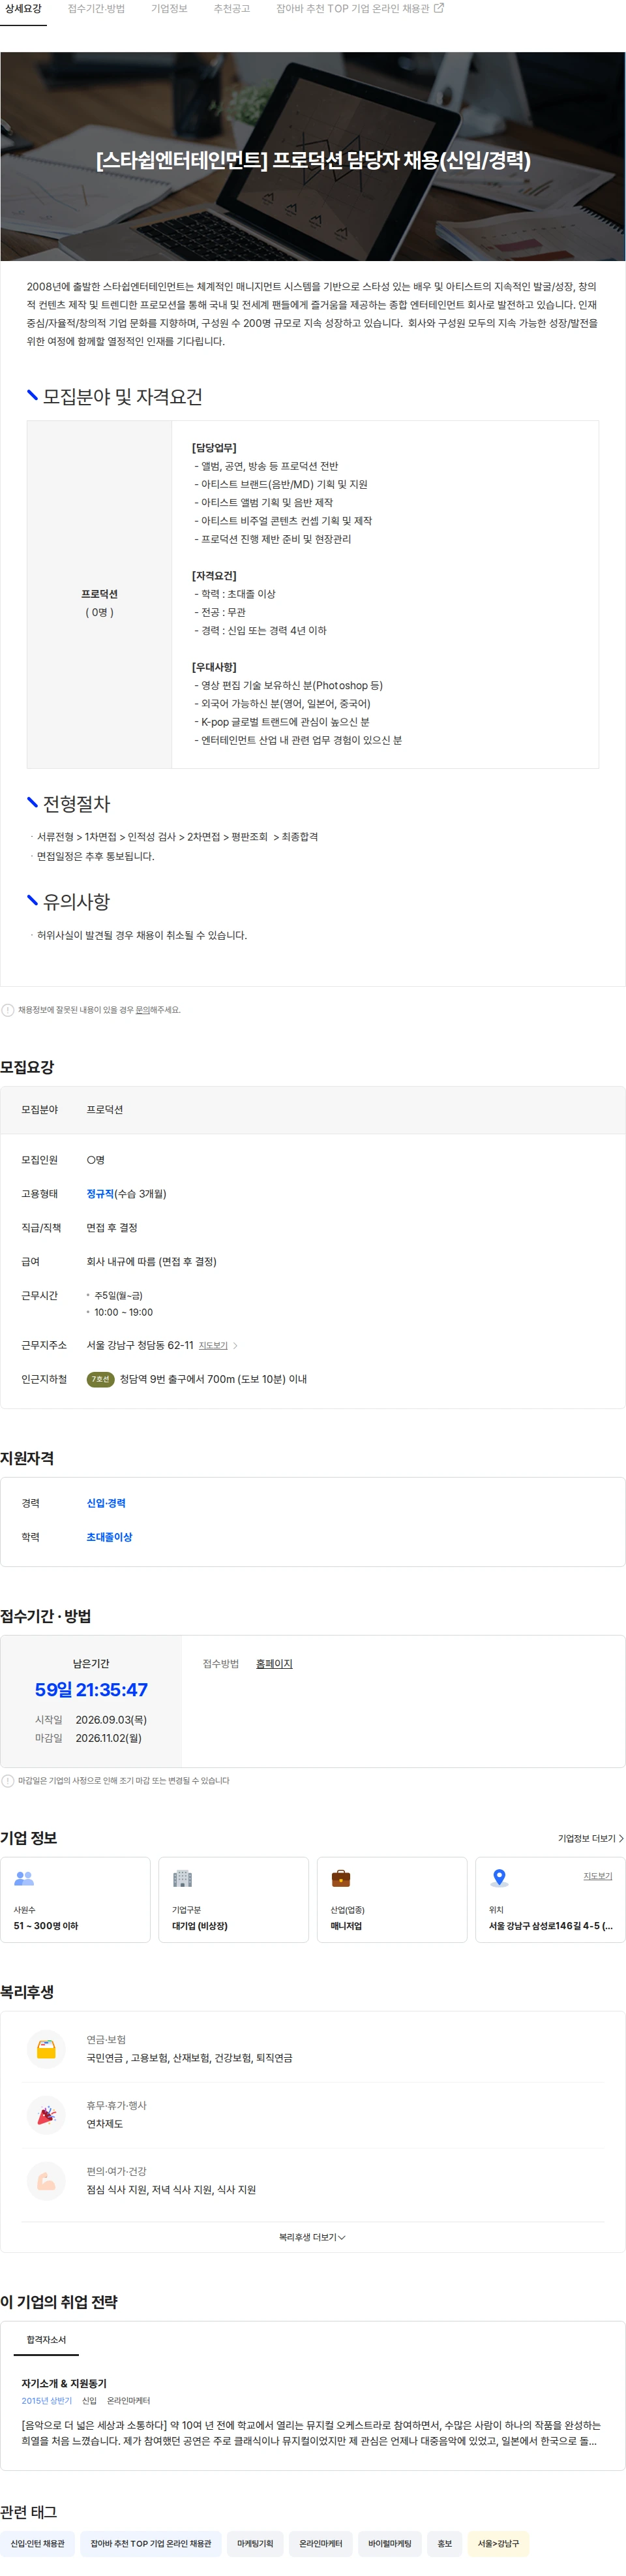
Task: Click the 2015년 상반기 label
Action: coord(47,2401)
